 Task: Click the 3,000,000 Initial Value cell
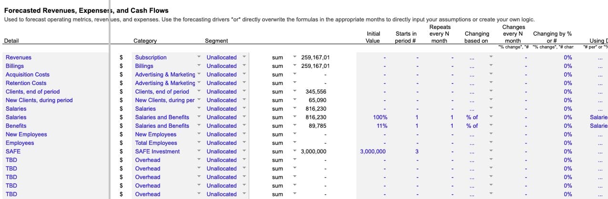pos(373,152)
